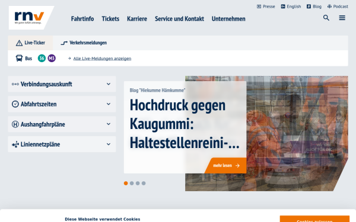Click the English language icon
356x222 pixels.
click(283, 7)
